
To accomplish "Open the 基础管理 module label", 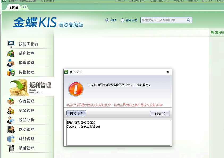I will pyautogui.click(x=27, y=148).
